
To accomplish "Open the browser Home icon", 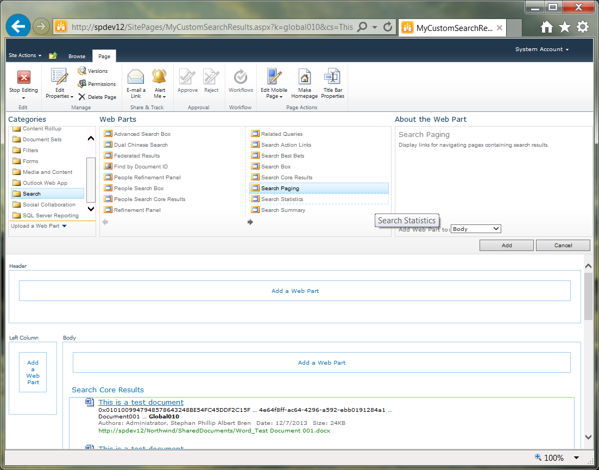I will 547,27.
